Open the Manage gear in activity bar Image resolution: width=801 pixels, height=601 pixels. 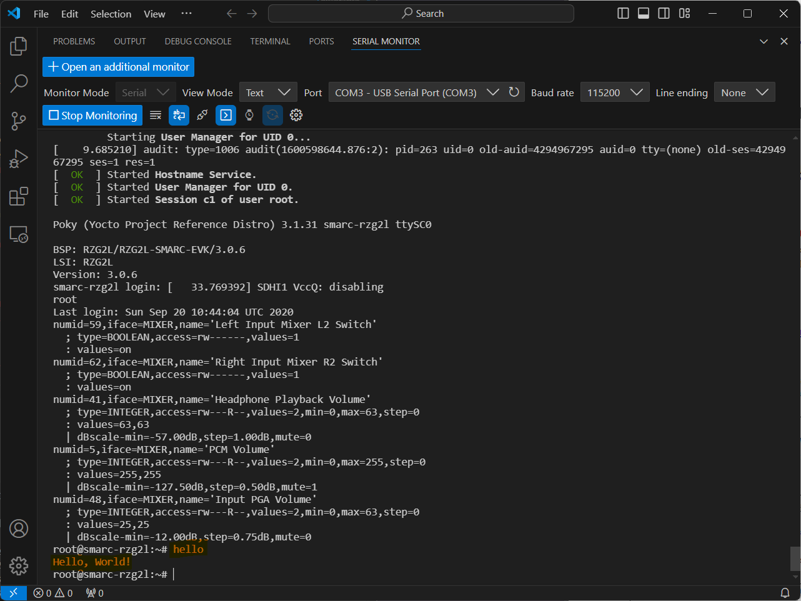19,566
